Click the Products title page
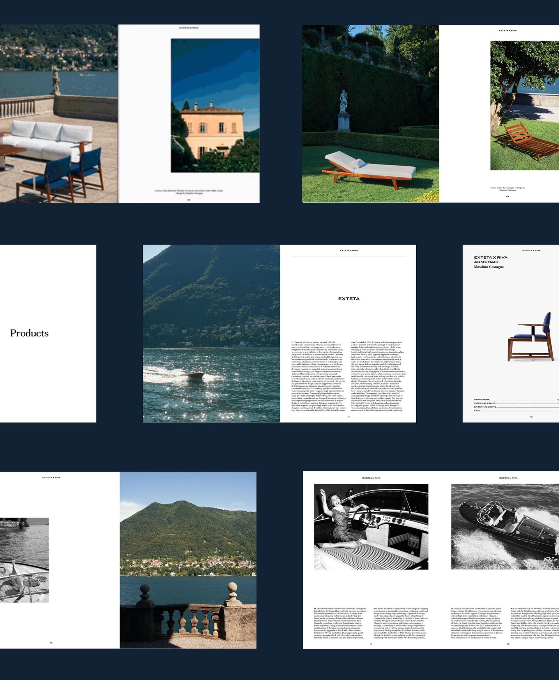Viewport: 559px width, 680px height. [x=29, y=333]
